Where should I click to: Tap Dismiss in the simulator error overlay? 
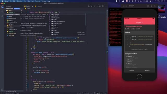(x=132, y=70)
